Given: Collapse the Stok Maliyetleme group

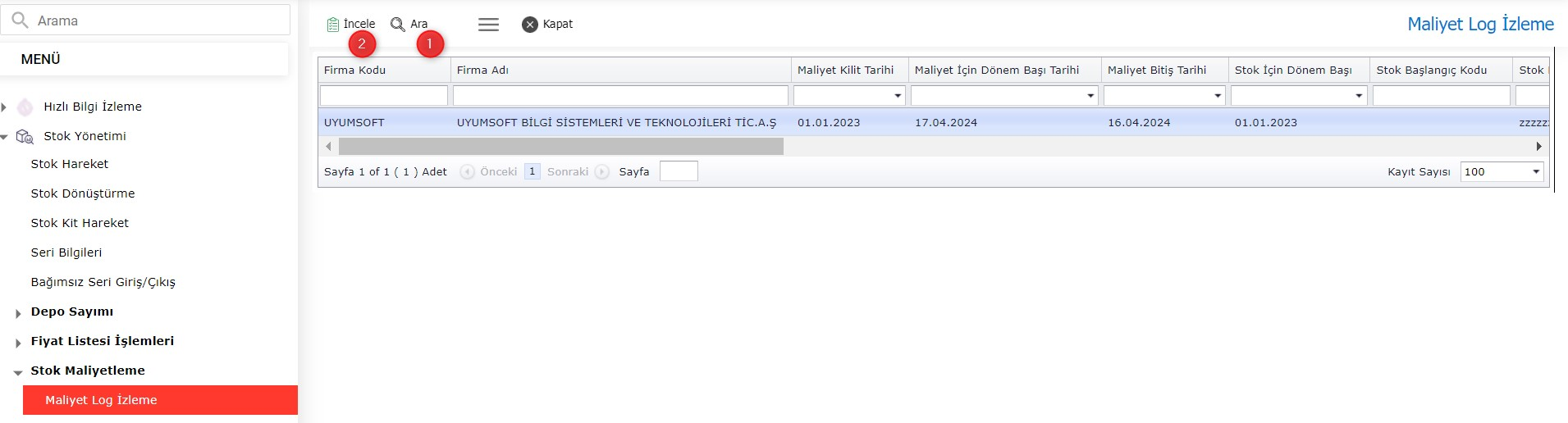Looking at the screenshot, I should tap(18, 373).
